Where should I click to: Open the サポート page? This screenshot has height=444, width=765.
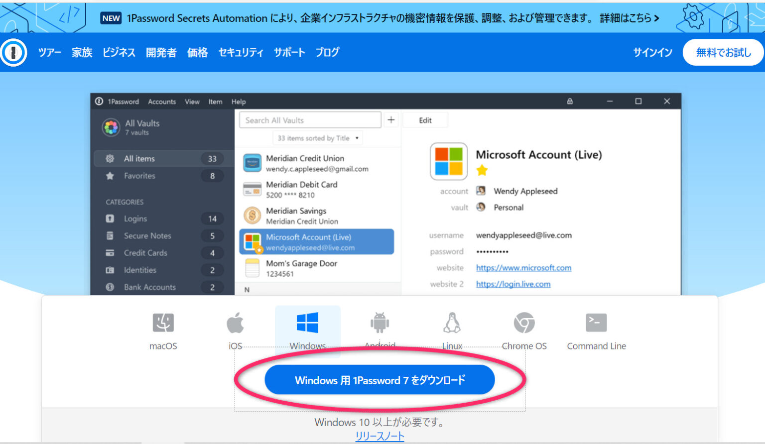(x=289, y=52)
